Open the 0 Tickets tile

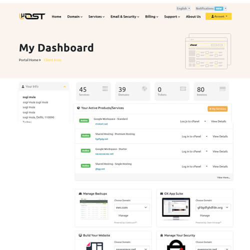pyautogui.click(x=172, y=91)
